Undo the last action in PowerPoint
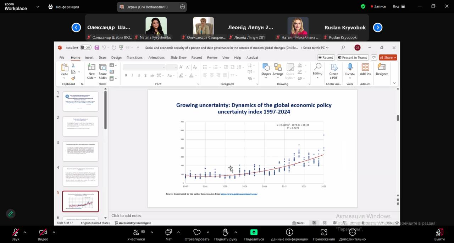Screen dimensions: 454x243 [104, 47]
